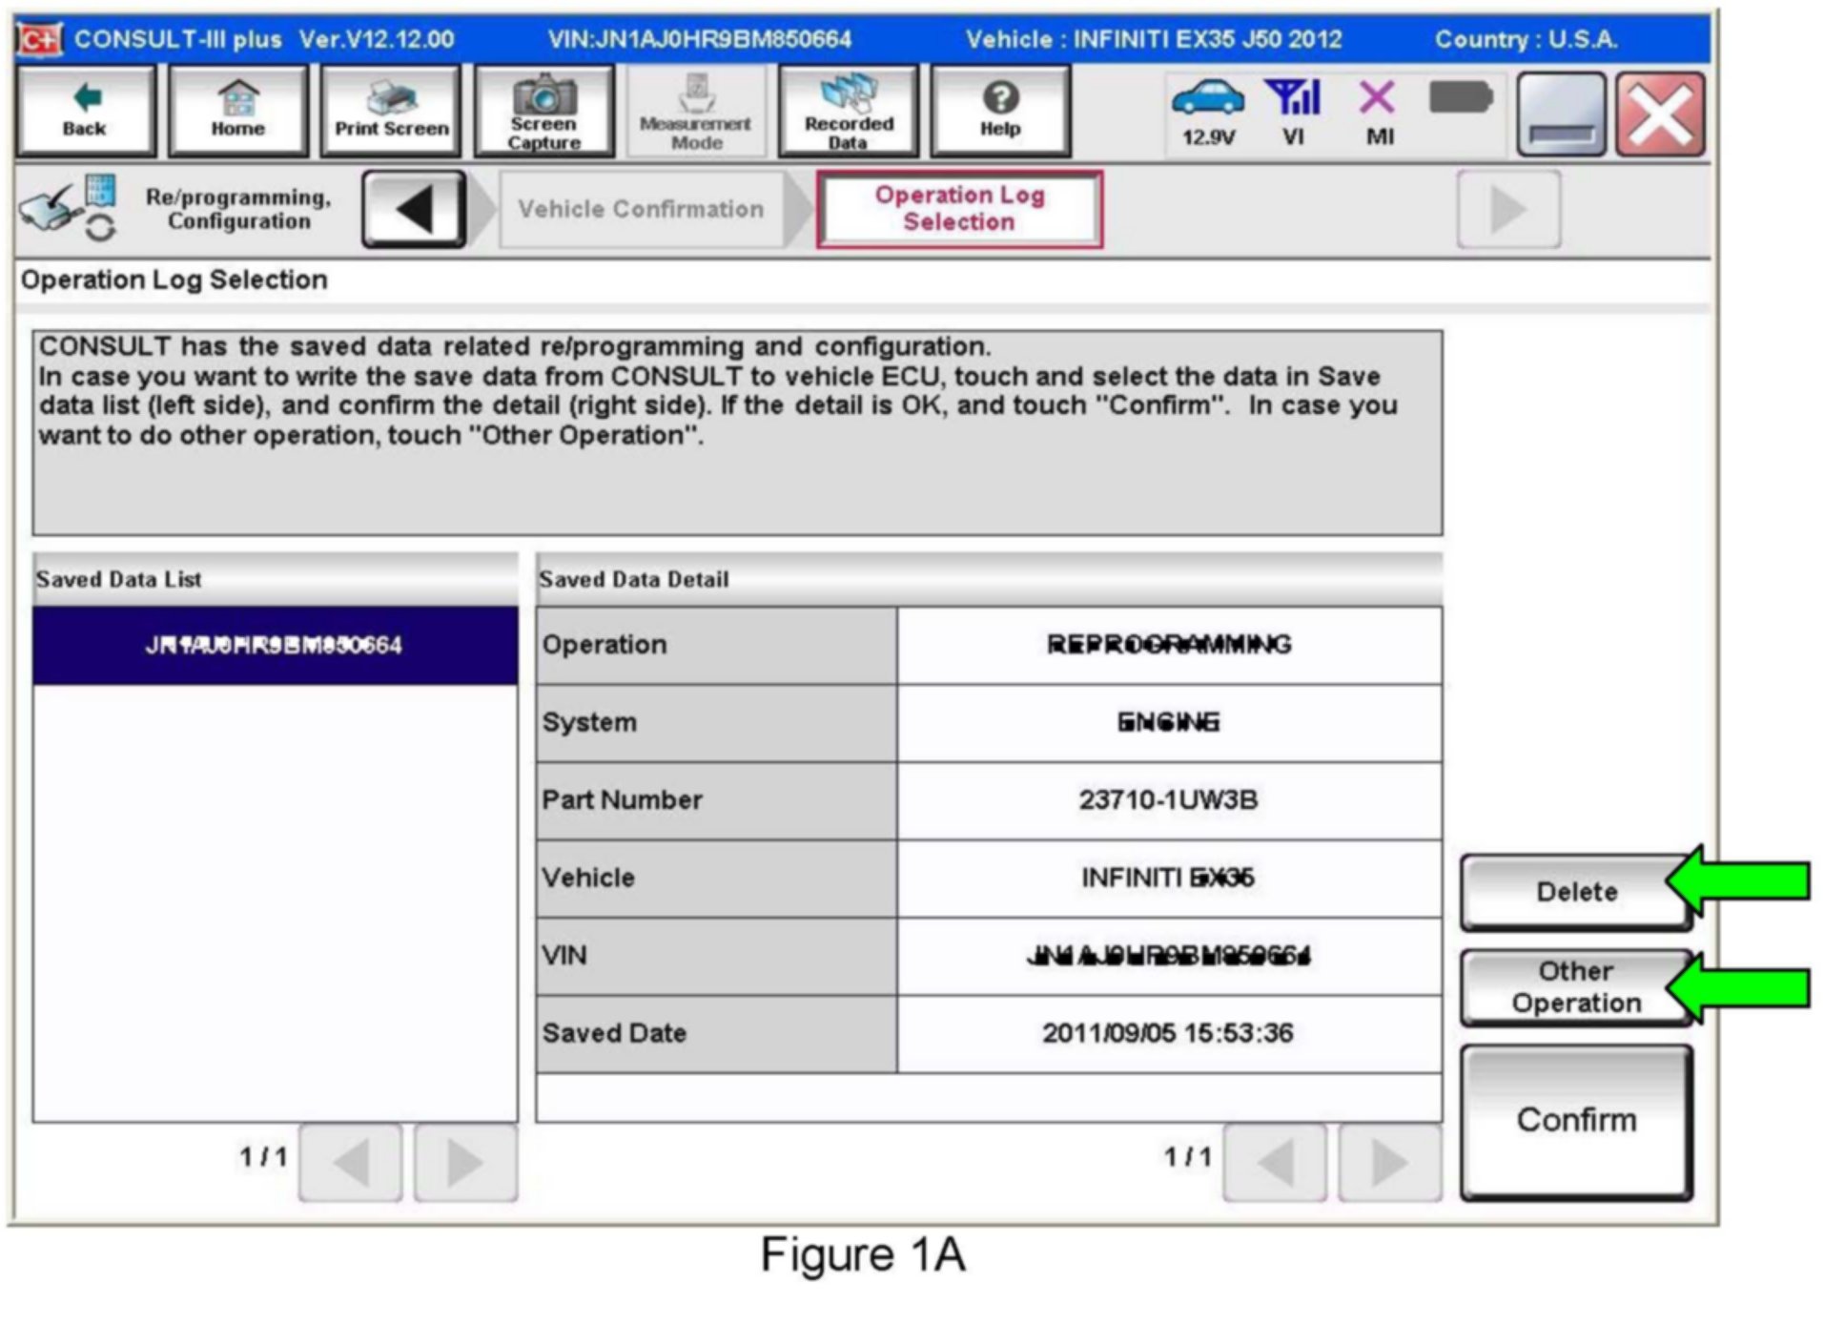1824x1325 pixels.
Task: Click the Back toolbar button
Action: (85, 111)
